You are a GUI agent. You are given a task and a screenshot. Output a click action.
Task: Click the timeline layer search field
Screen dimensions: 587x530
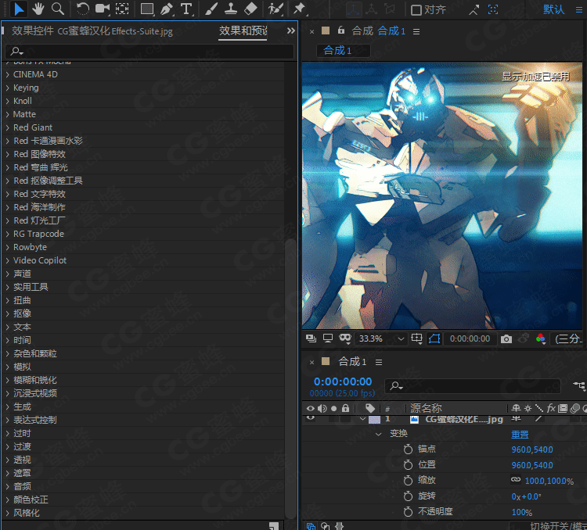473,385
